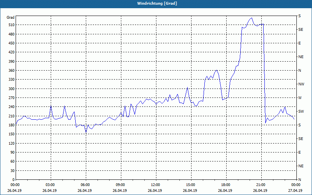Click the 330 degree axis label

[11, 80]
